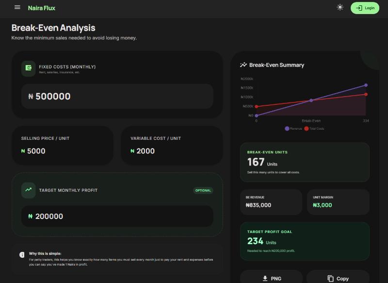Click the 167 Units break-even value

pos(262,162)
